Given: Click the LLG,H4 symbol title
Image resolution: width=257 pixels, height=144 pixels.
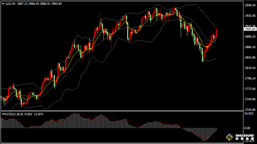Looking at the screenshot, I should [11, 4].
